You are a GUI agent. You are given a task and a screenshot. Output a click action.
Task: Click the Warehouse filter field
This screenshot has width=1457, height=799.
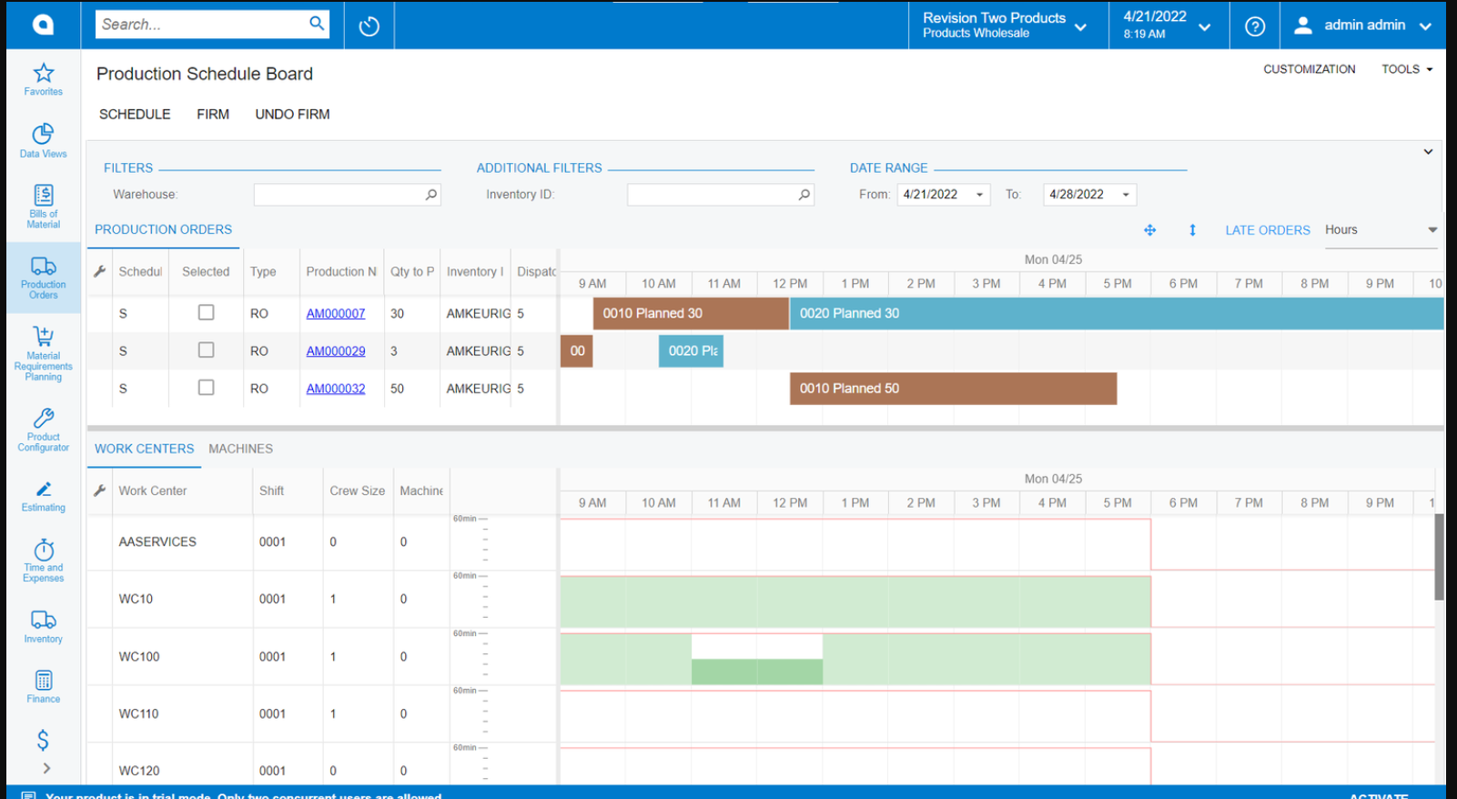(x=347, y=195)
